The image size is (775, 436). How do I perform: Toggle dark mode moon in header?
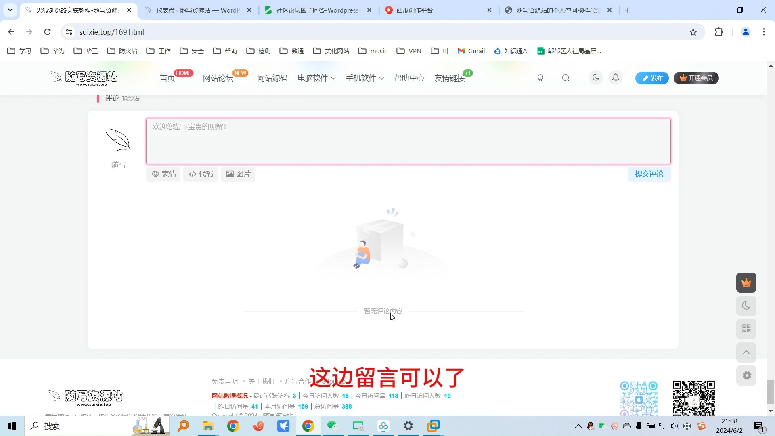tap(595, 78)
